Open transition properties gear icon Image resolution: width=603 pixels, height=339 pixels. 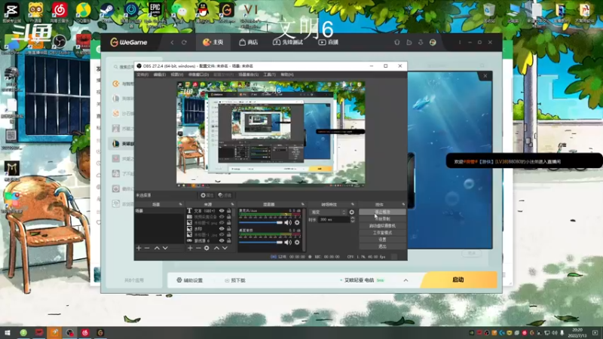tap(351, 212)
